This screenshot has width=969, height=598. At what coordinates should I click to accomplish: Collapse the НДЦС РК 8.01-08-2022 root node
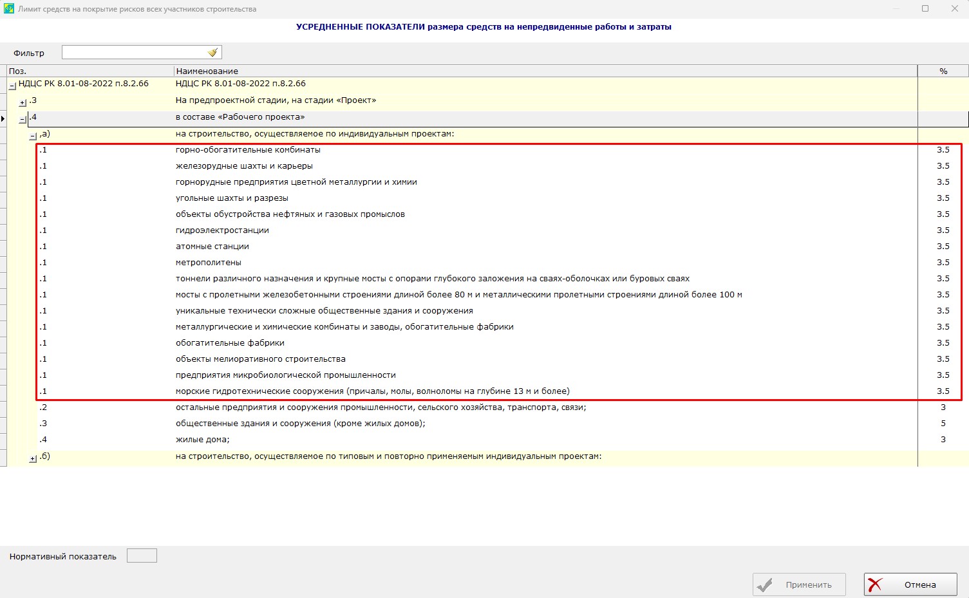pyautogui.click(x=12, y=84)
